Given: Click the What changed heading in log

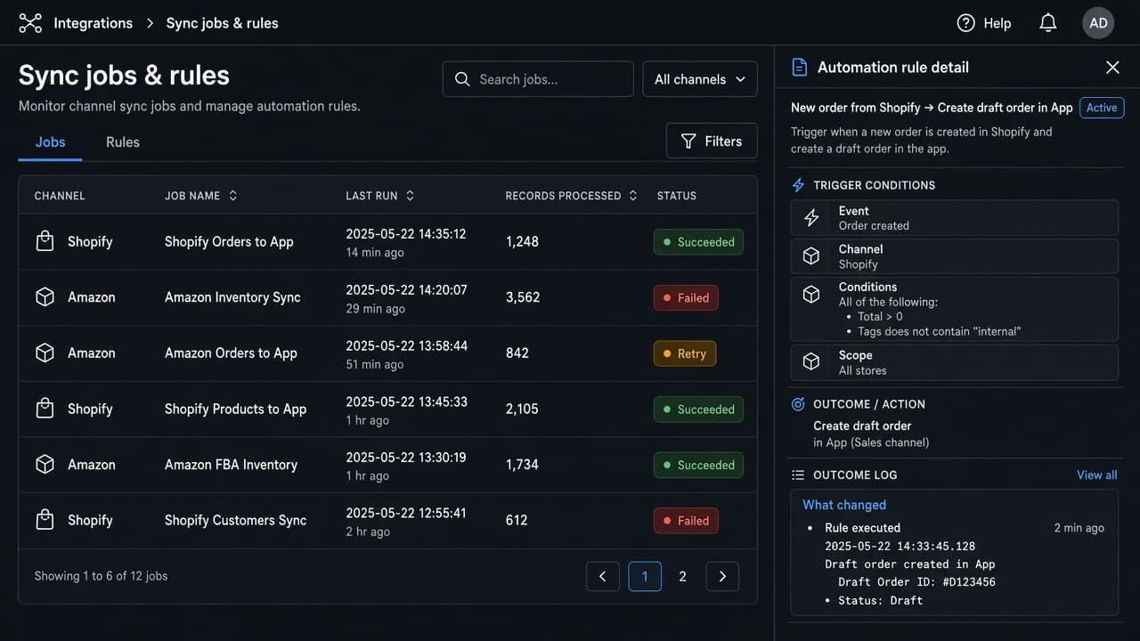Looking at the screenshot, I should coord(844,505).
